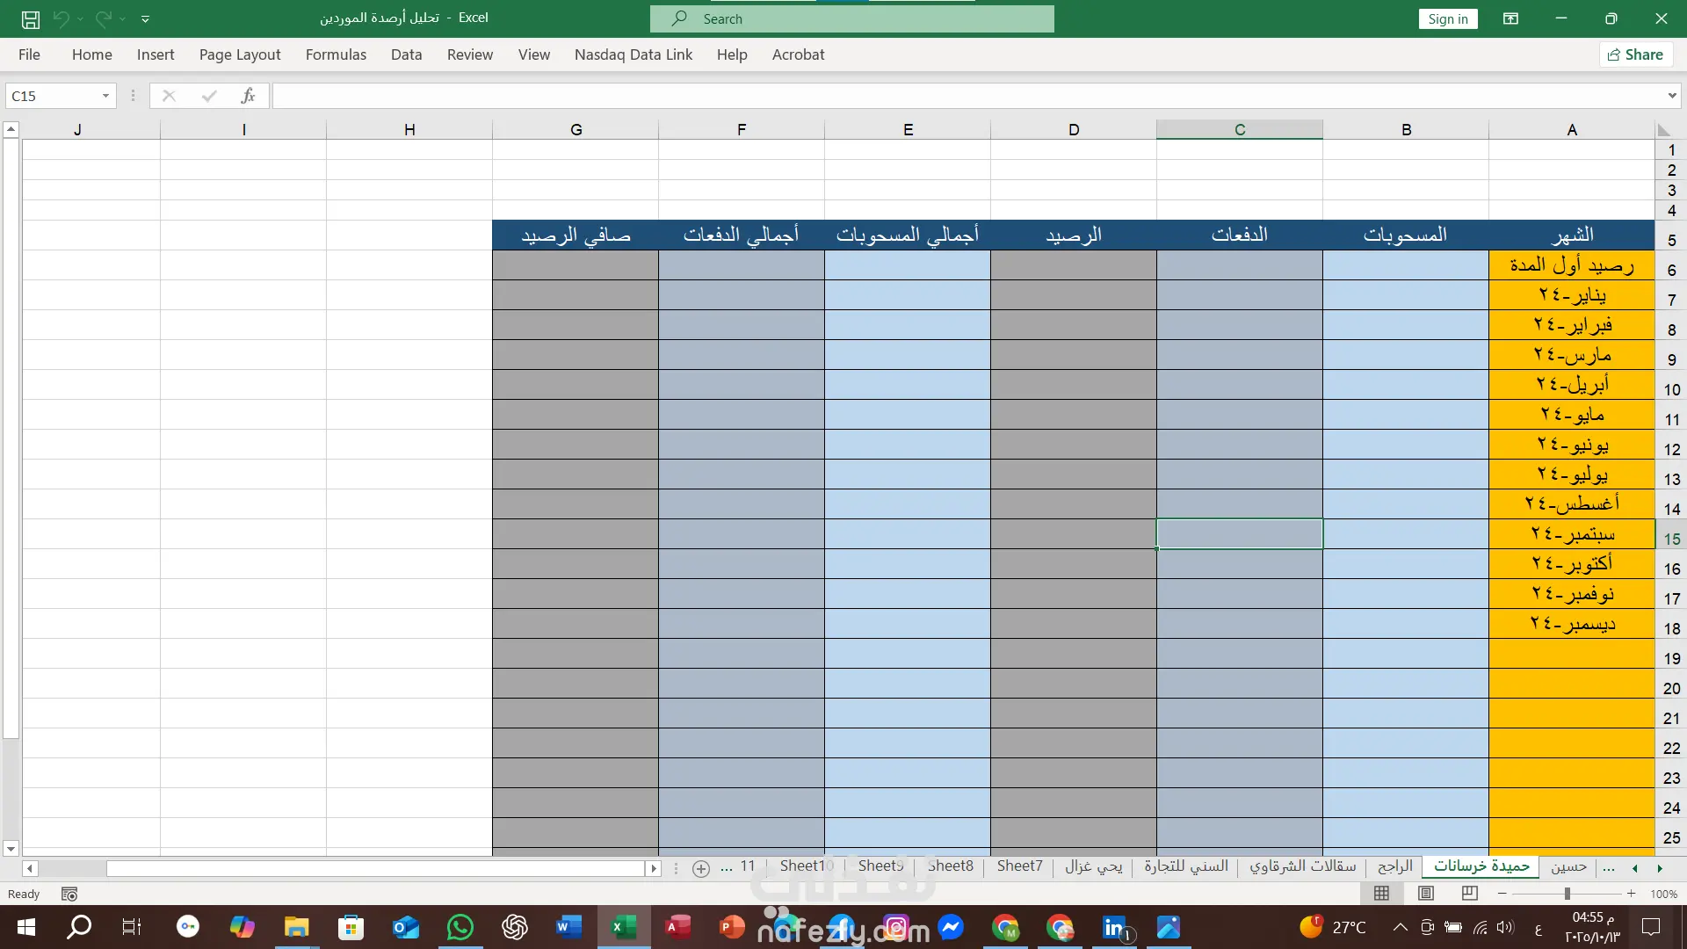The image size is (1687, 949).
Task: Click the Search box in title bar
Action: pos(851,18)
